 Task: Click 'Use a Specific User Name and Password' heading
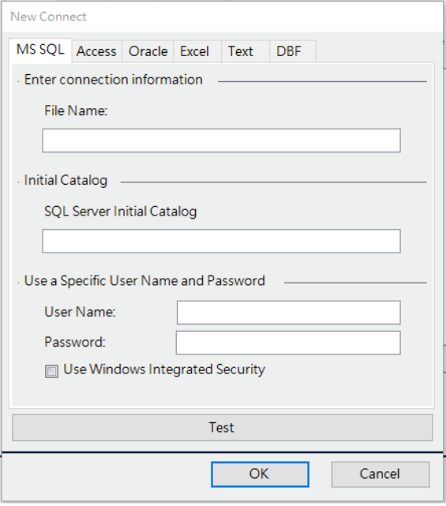click(144, 281)
